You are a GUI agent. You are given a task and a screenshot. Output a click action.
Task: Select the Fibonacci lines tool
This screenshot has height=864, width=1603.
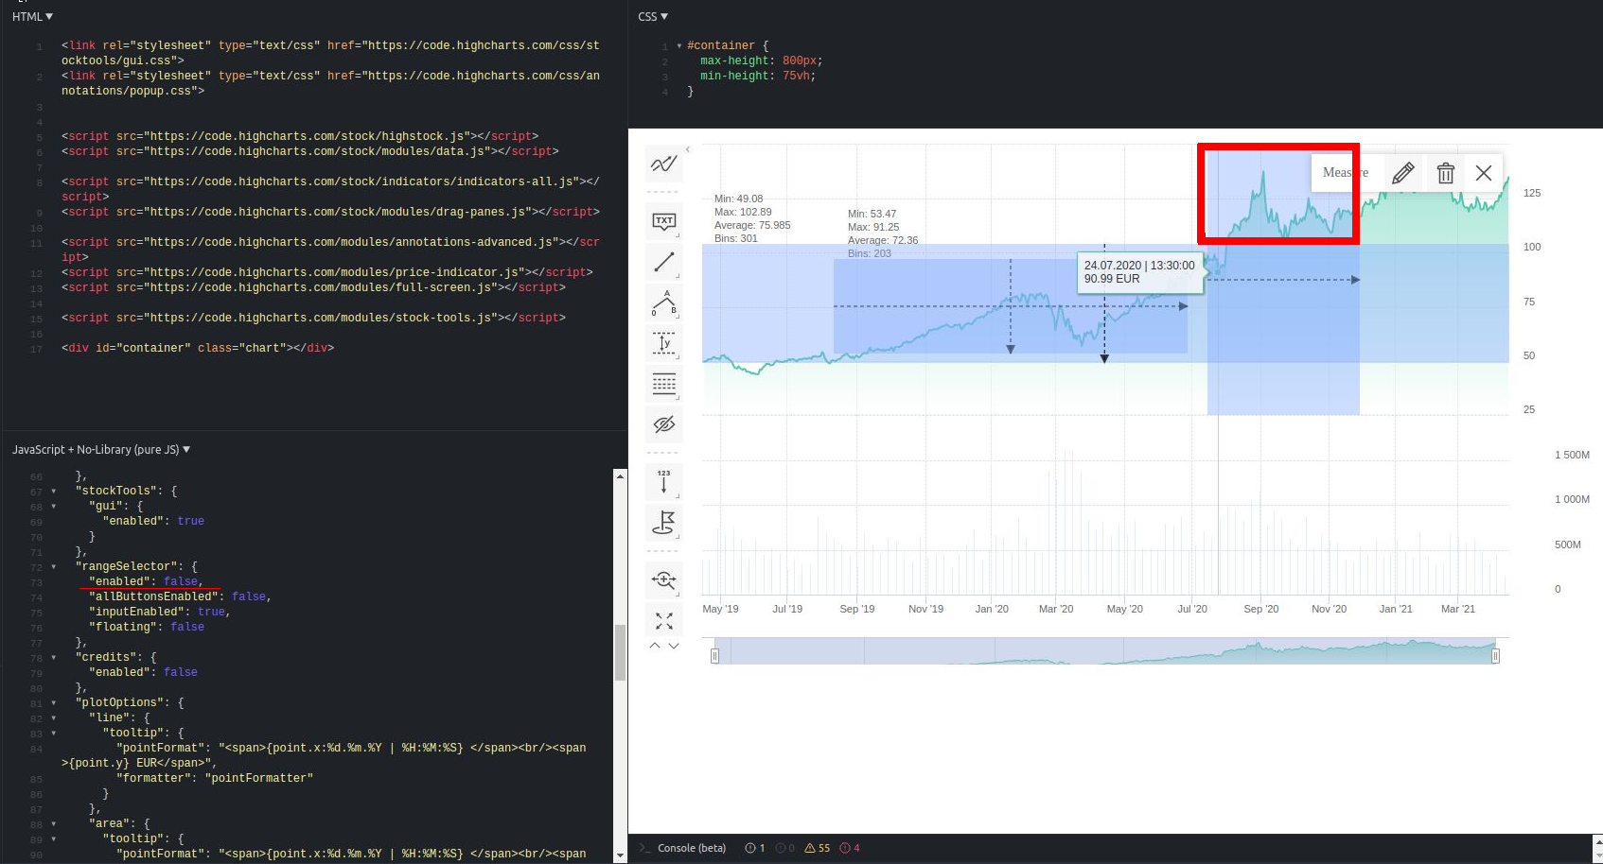(663, 383)
